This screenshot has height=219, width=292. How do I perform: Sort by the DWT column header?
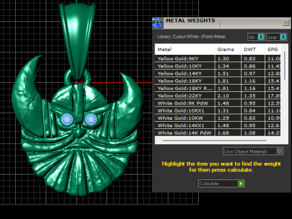coord(252,49)
